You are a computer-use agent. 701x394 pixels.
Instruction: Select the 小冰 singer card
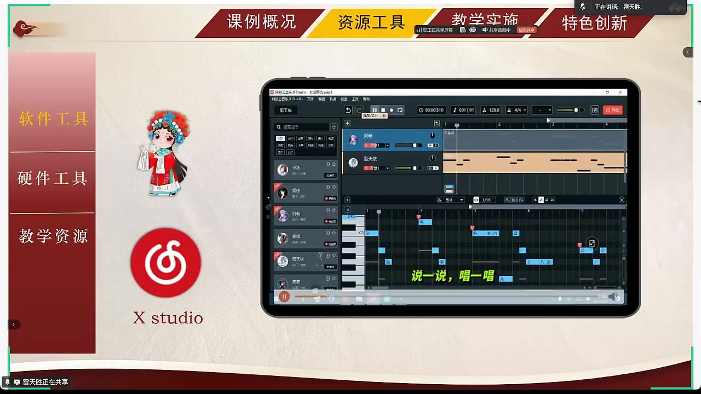click(x=306, y=170)
